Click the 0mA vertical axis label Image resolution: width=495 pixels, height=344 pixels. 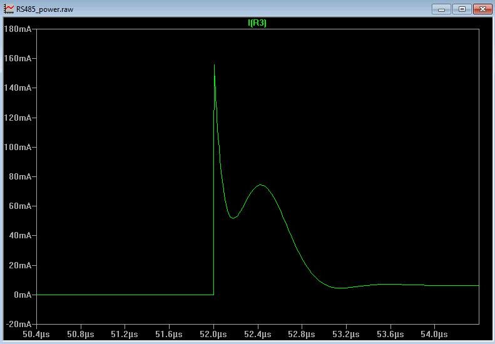click(x=23, y=295)
